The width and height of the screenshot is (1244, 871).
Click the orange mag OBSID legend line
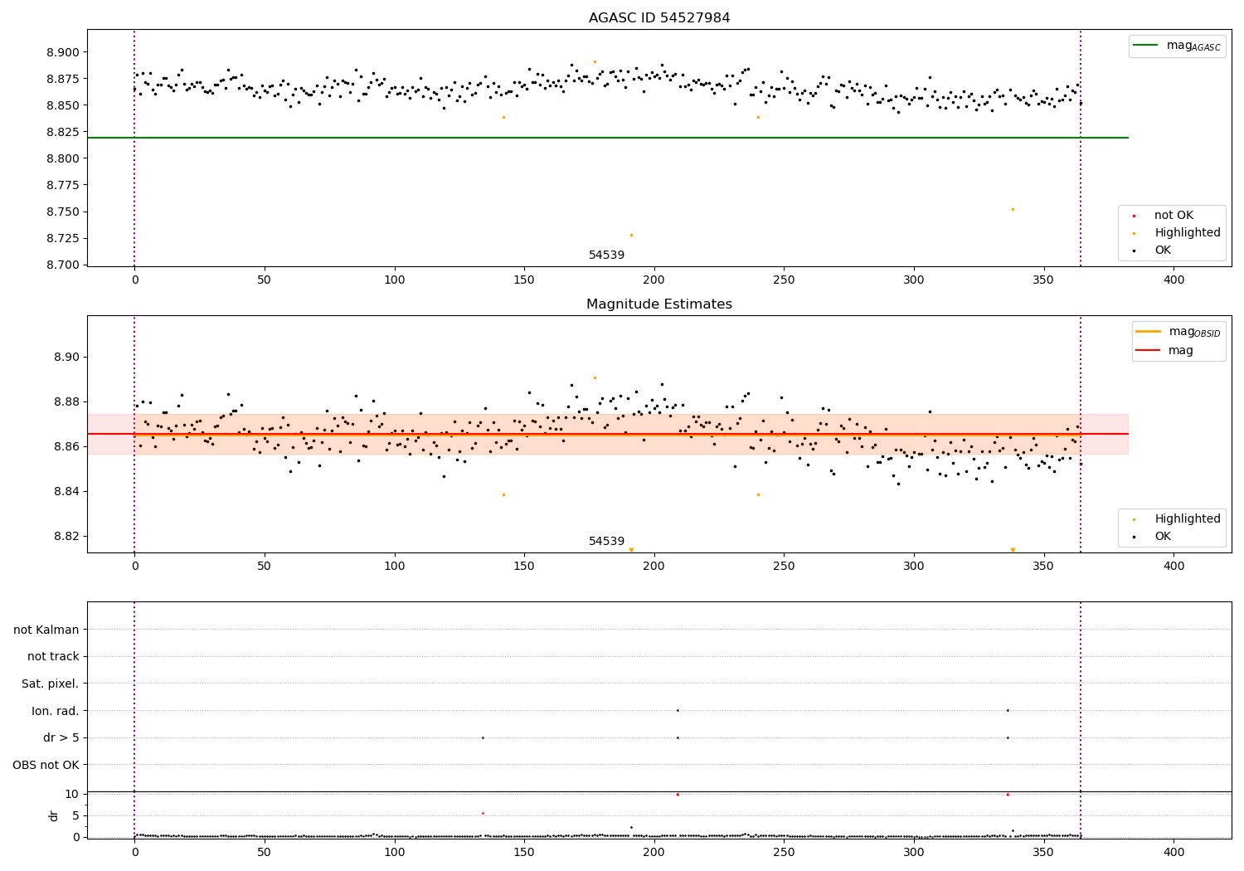point(1149,332)
